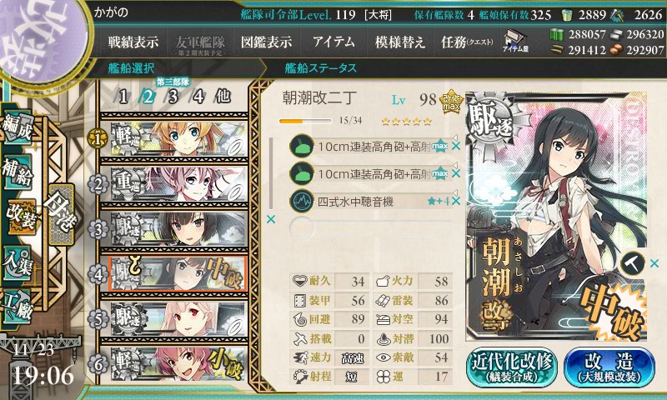Select the 小破 light cruiser in slot 6
The width and height of the screenshot is (667, 400).
pyautogui.click(x=178, y=364)
